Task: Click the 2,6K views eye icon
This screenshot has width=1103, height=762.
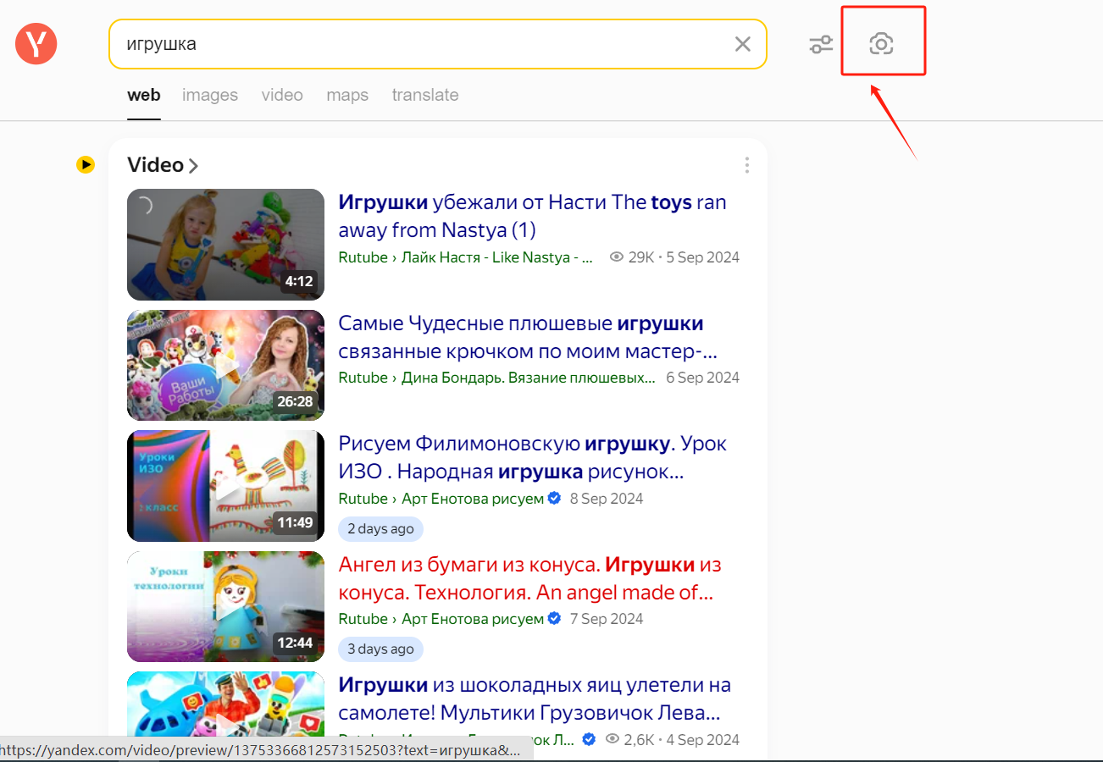Action: 612,739
